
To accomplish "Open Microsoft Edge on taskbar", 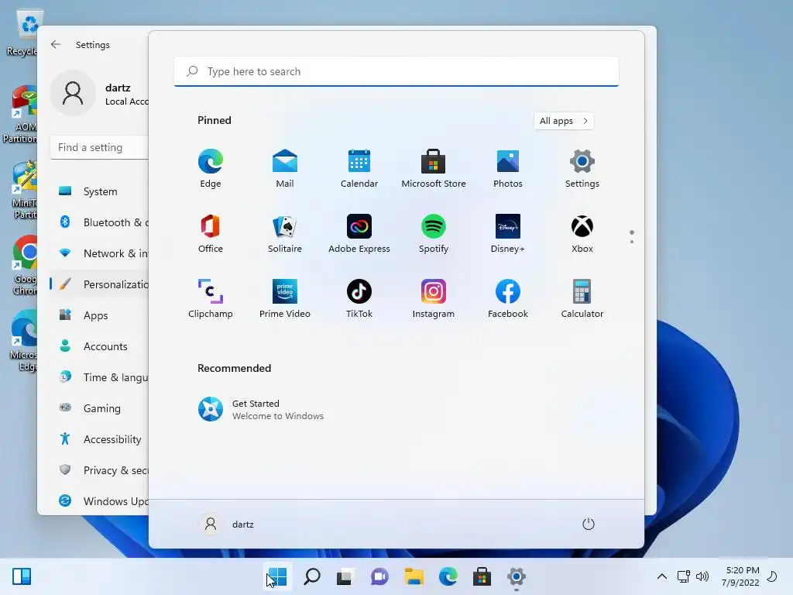I will click(x=448, y=576).
